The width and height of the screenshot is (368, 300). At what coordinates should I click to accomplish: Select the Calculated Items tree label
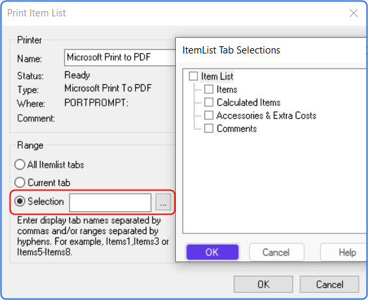[x=249, y=102]
